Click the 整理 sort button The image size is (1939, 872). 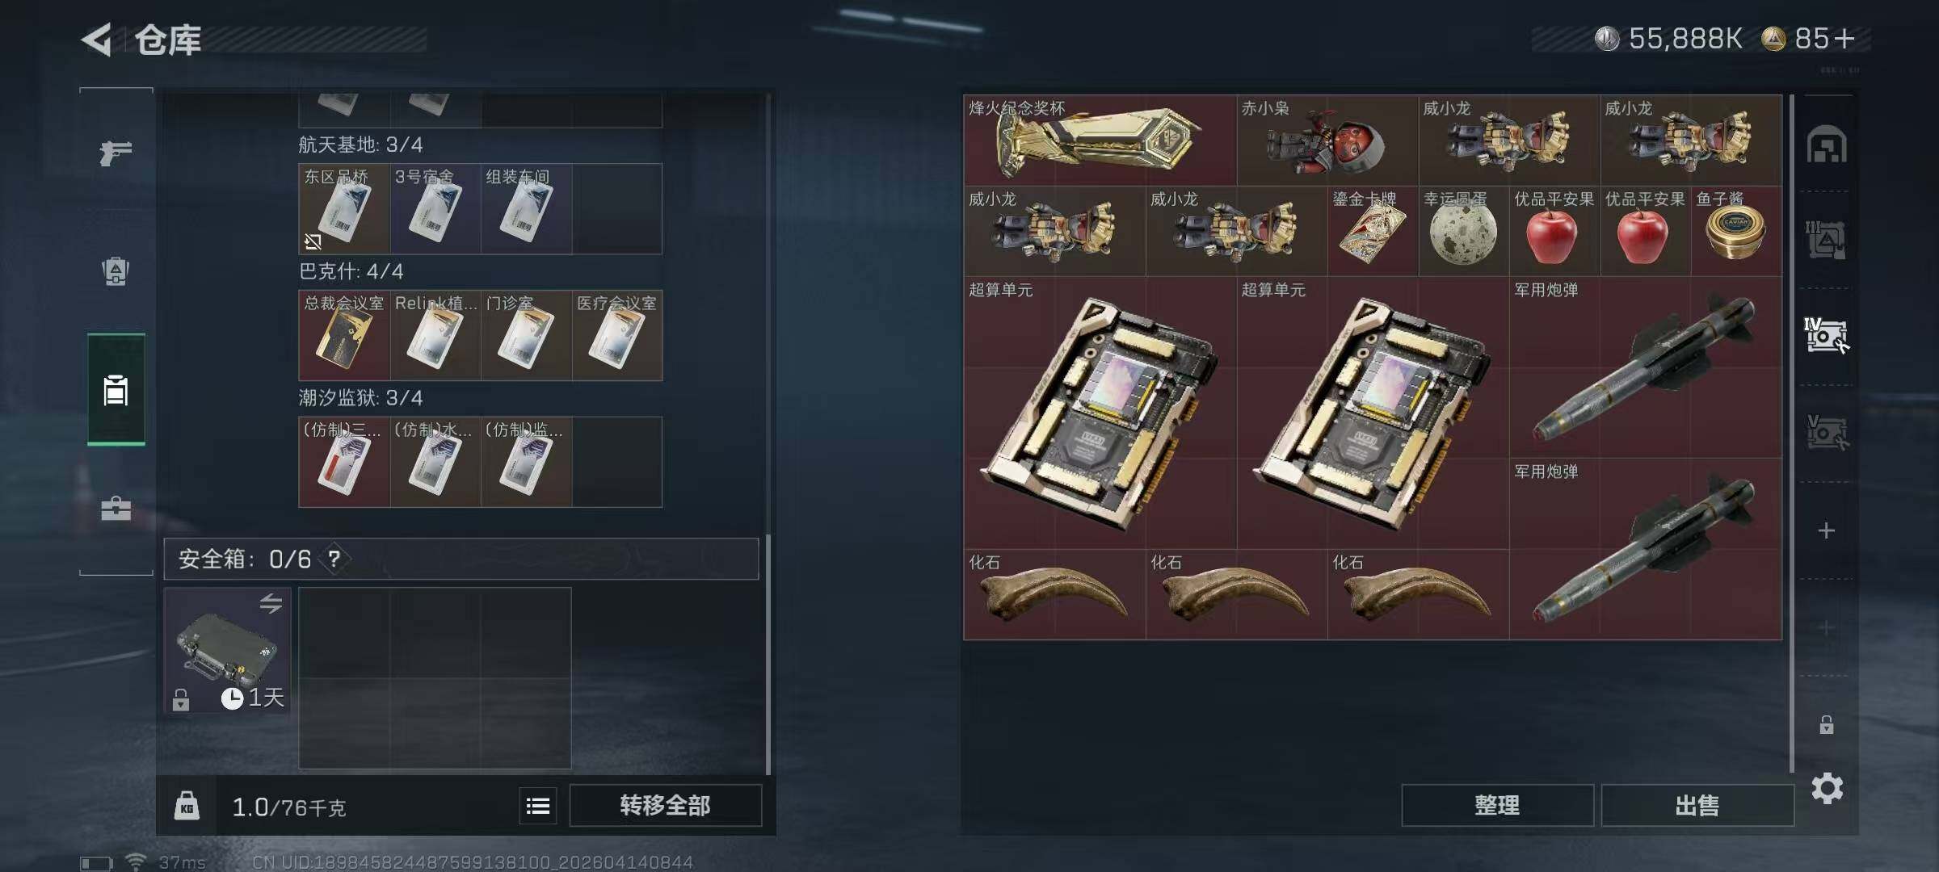[x=1497, y=805]
